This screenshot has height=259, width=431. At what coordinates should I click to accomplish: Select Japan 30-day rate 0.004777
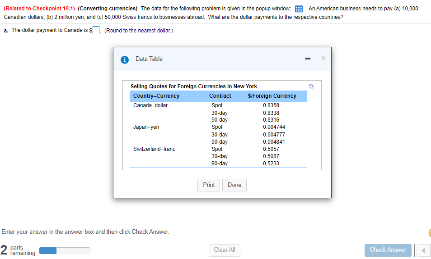tap(274, 135)
